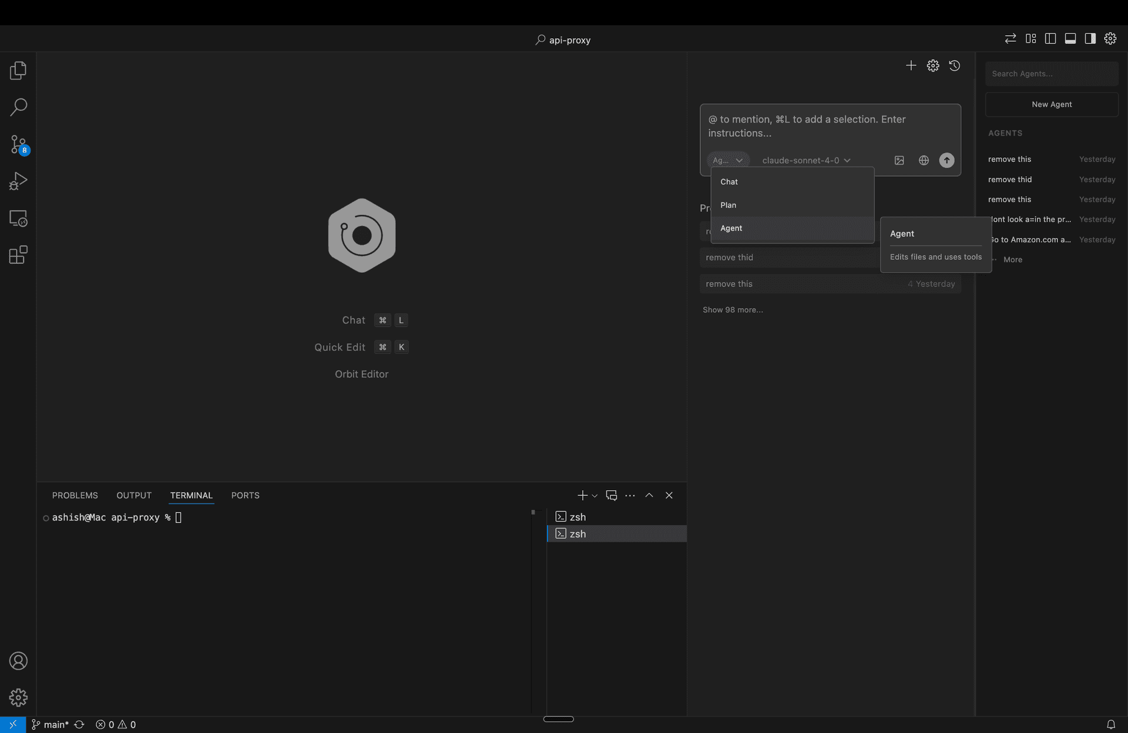This screenshot has height=733, width=1128.
Task: Open Search in the activity bar
Action: click(x=18, y=107)
